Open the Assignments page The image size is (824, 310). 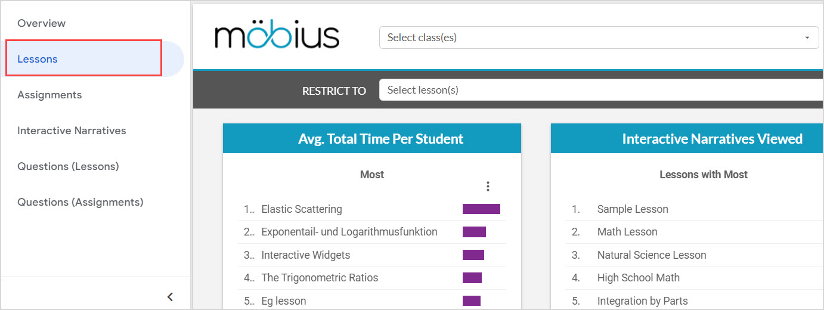click(x=49, y=95)
